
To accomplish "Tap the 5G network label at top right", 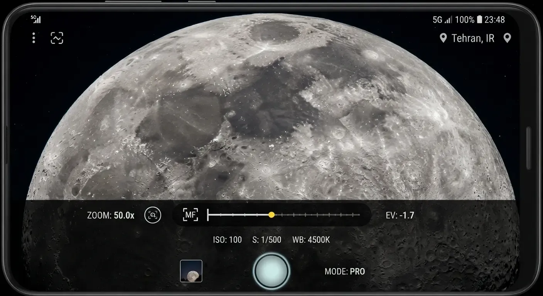I will coord(437,20).
